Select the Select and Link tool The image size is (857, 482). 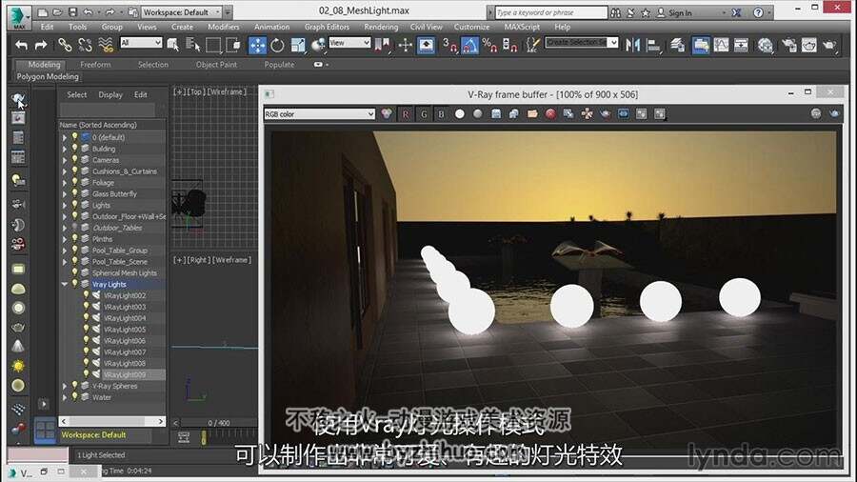(x=65, y=45)
